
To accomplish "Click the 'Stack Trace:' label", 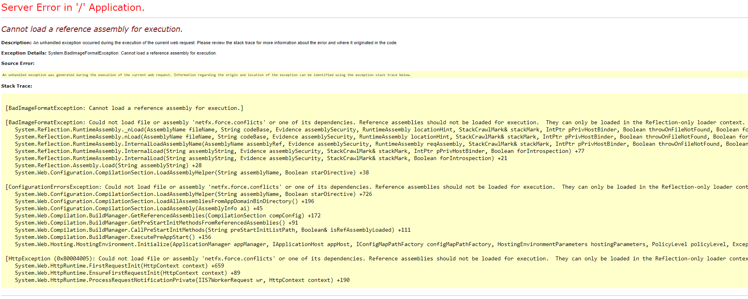I will pos(17,86).
